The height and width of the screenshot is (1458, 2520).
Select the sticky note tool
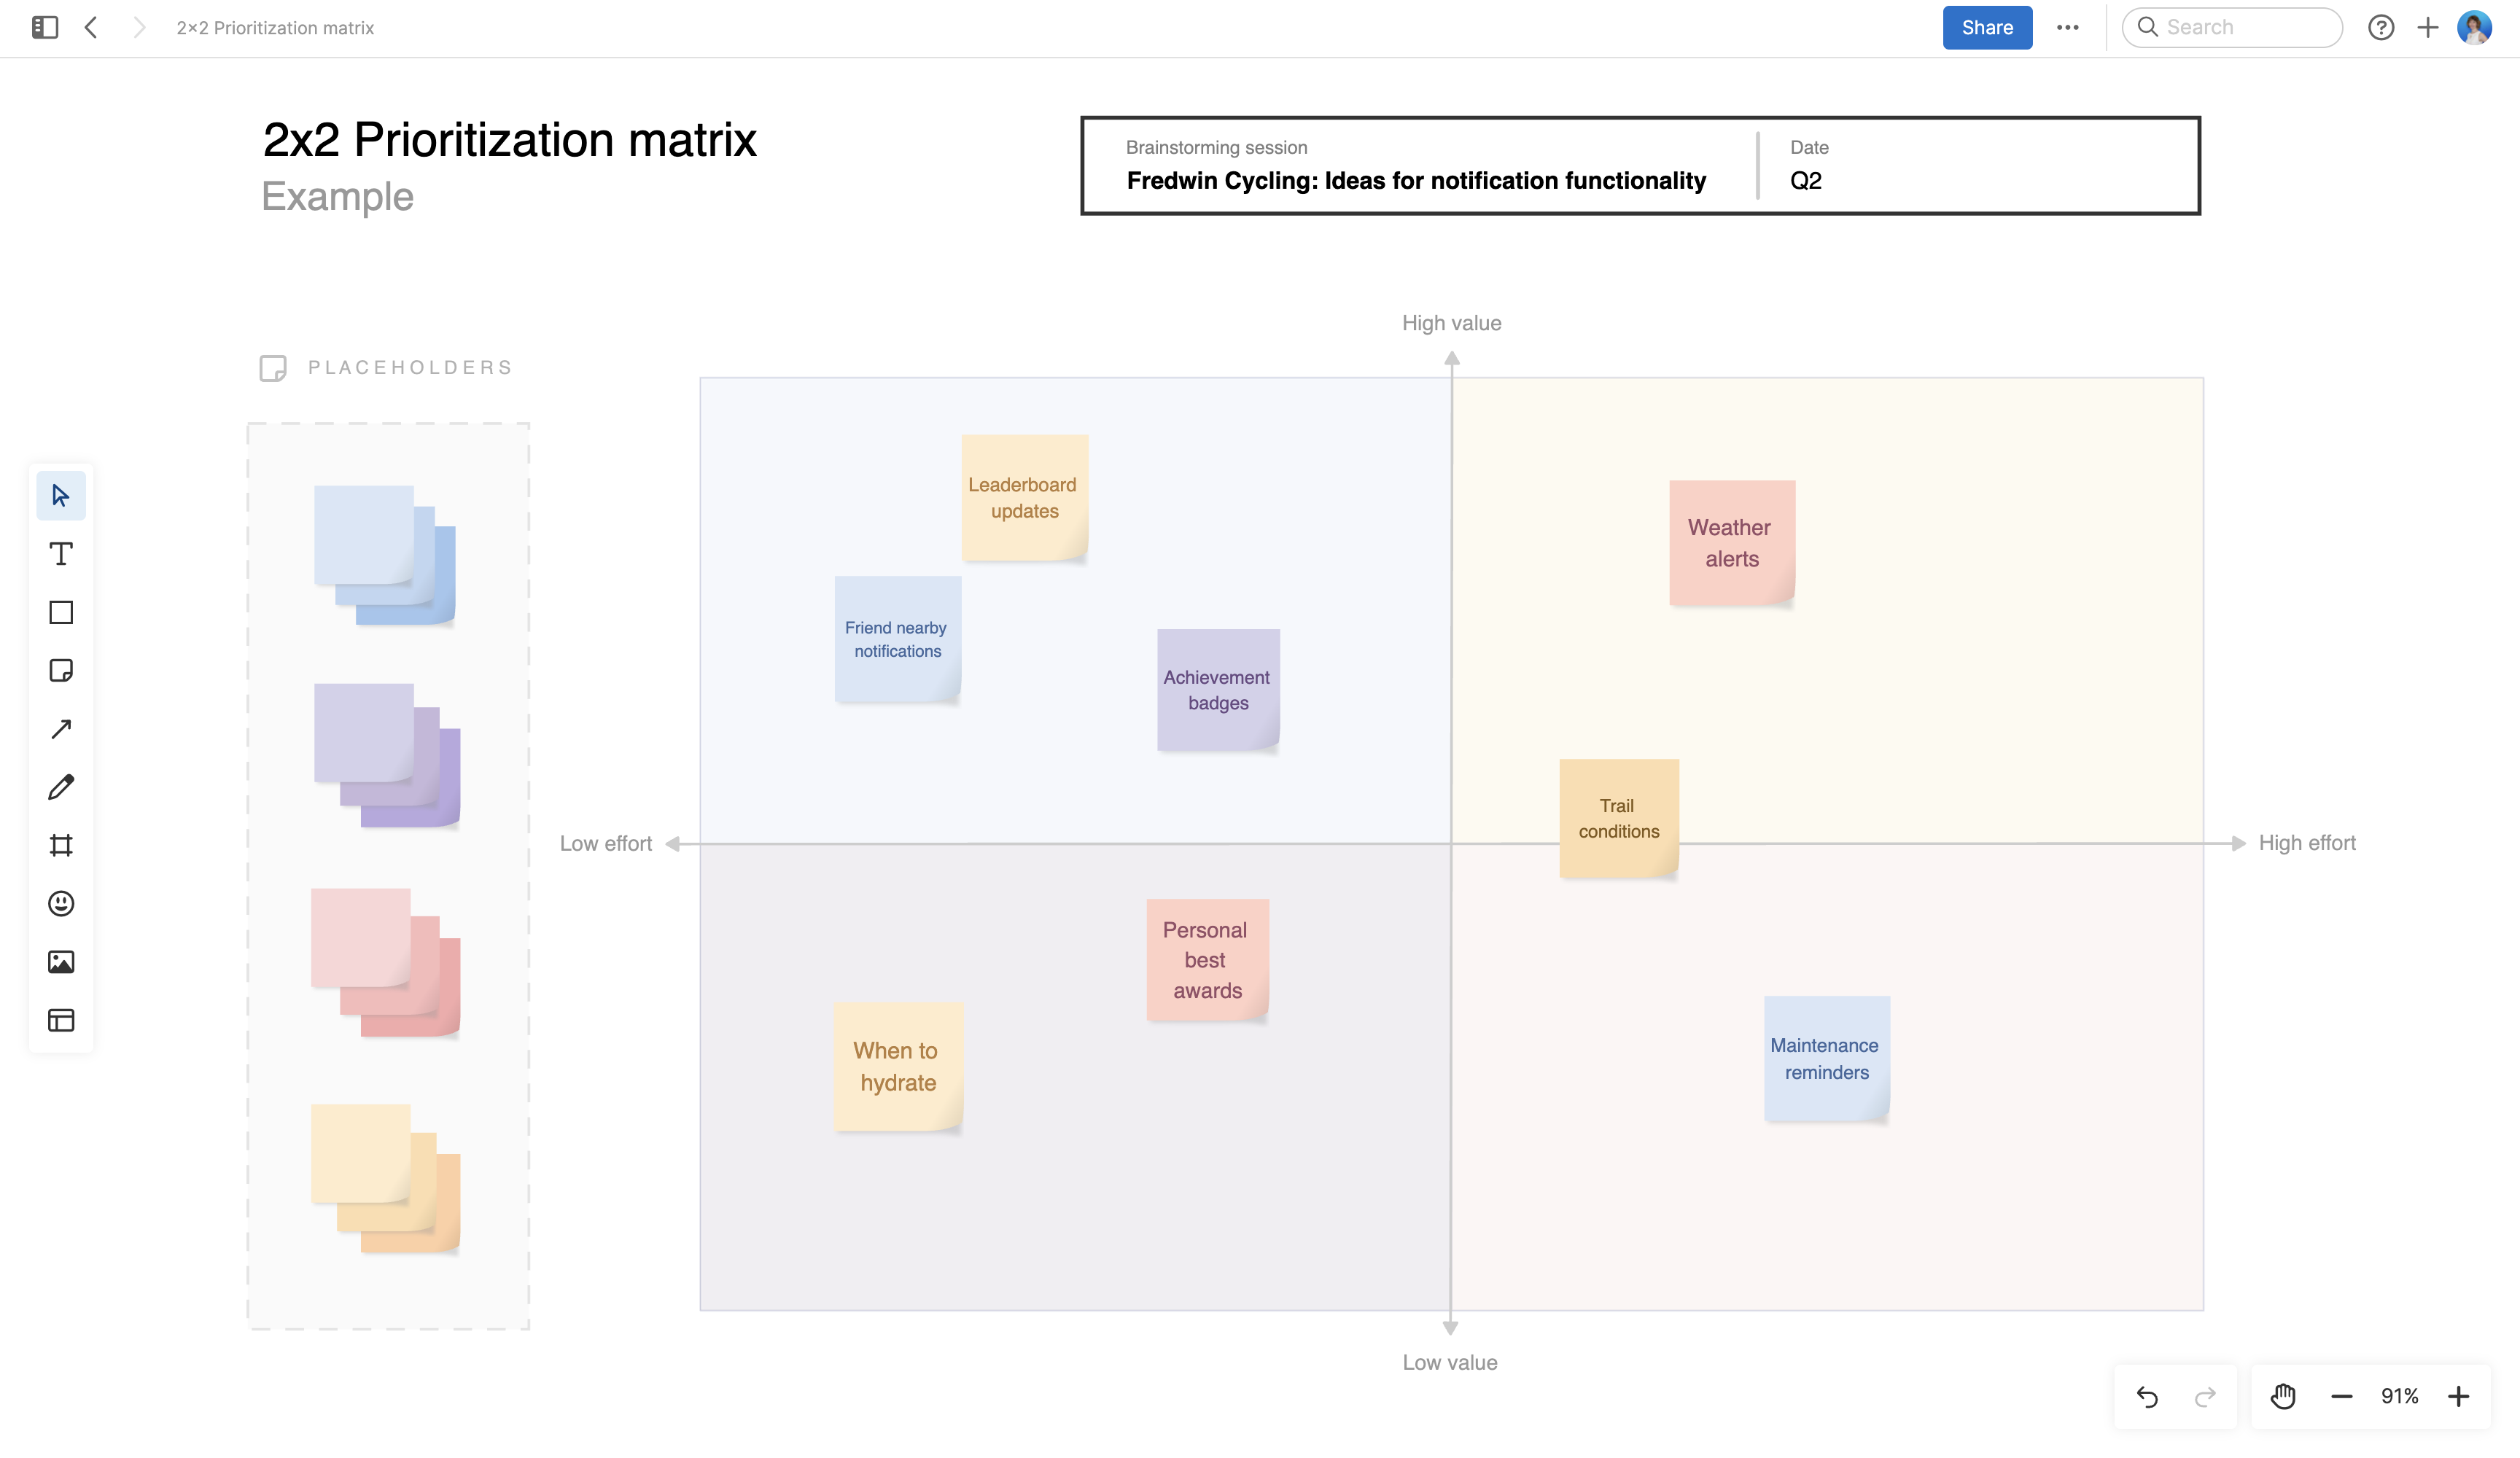coord(61,671)
